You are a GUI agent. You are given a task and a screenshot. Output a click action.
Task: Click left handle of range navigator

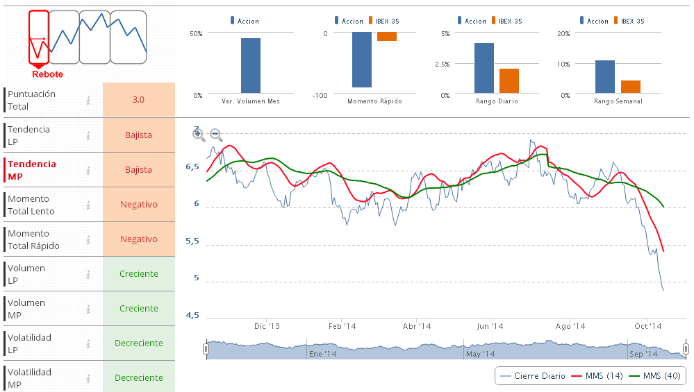point(206,349)
